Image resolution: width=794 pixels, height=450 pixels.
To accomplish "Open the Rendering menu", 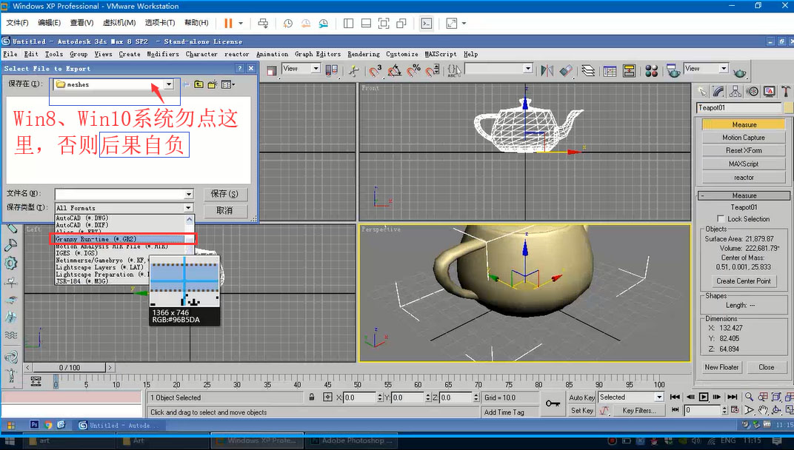I will pyautogui.click(x=363, y=54).
